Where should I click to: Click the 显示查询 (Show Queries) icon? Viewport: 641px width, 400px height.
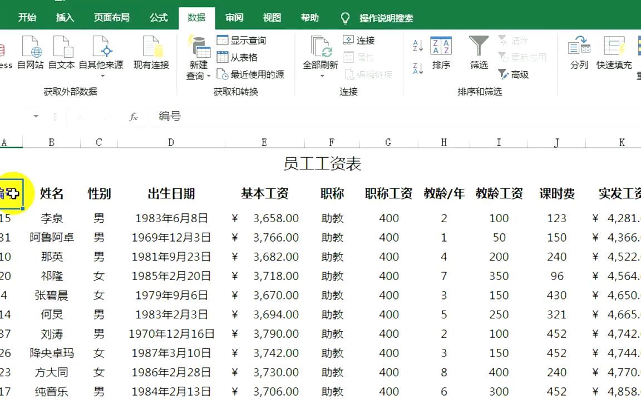tap(222, 40)
